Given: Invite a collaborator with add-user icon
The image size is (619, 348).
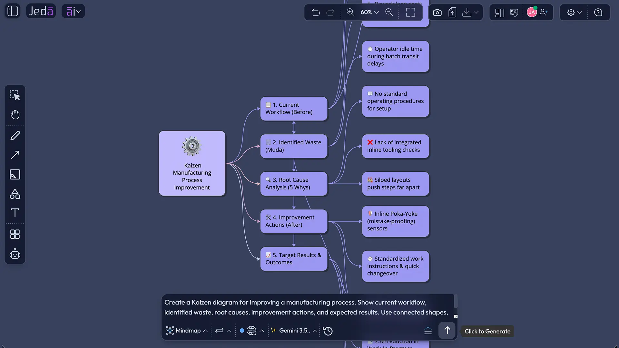Looking at the screenshot, I should [x=544, y=13].
